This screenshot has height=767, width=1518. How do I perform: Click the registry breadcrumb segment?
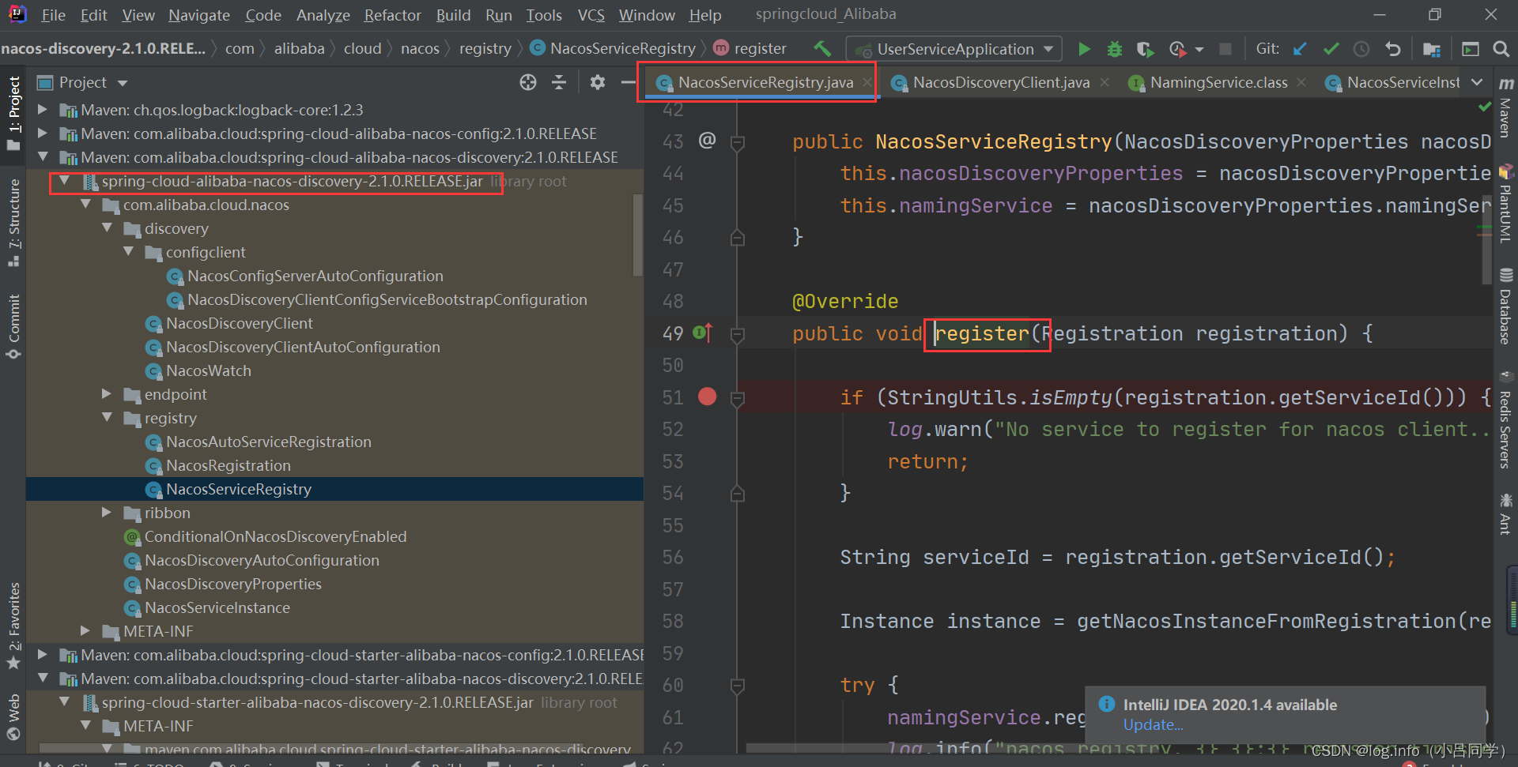pos(485,49)
